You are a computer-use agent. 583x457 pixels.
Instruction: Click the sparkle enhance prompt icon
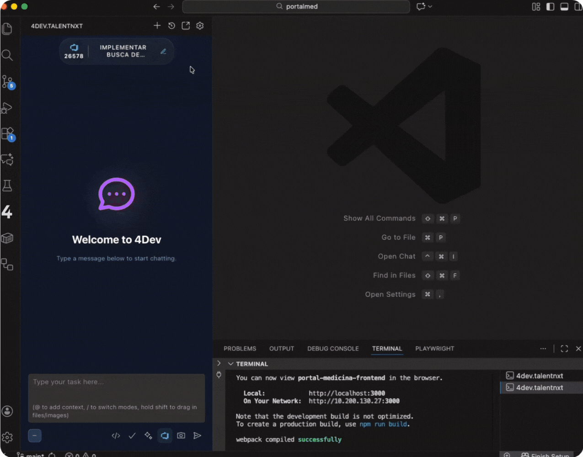[148, 436]
